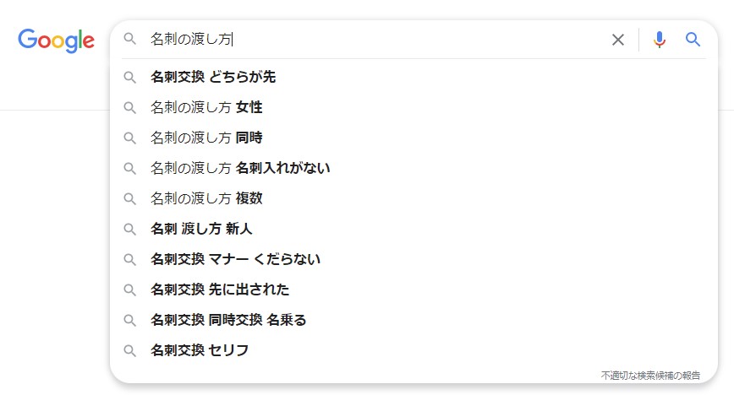Select suggestion "名刺交換 どちらが先"
The width and height of the screenshot is (734, 395).
(213, 77)
